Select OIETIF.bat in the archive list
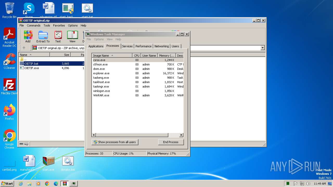 [x=51, y=64]
